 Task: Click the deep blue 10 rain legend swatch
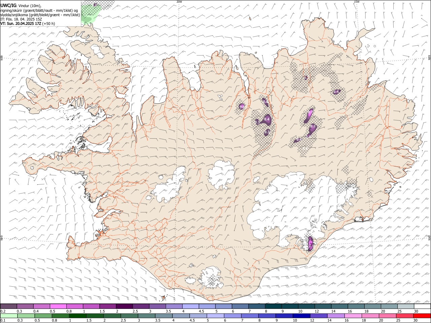[x=302, y=316]
